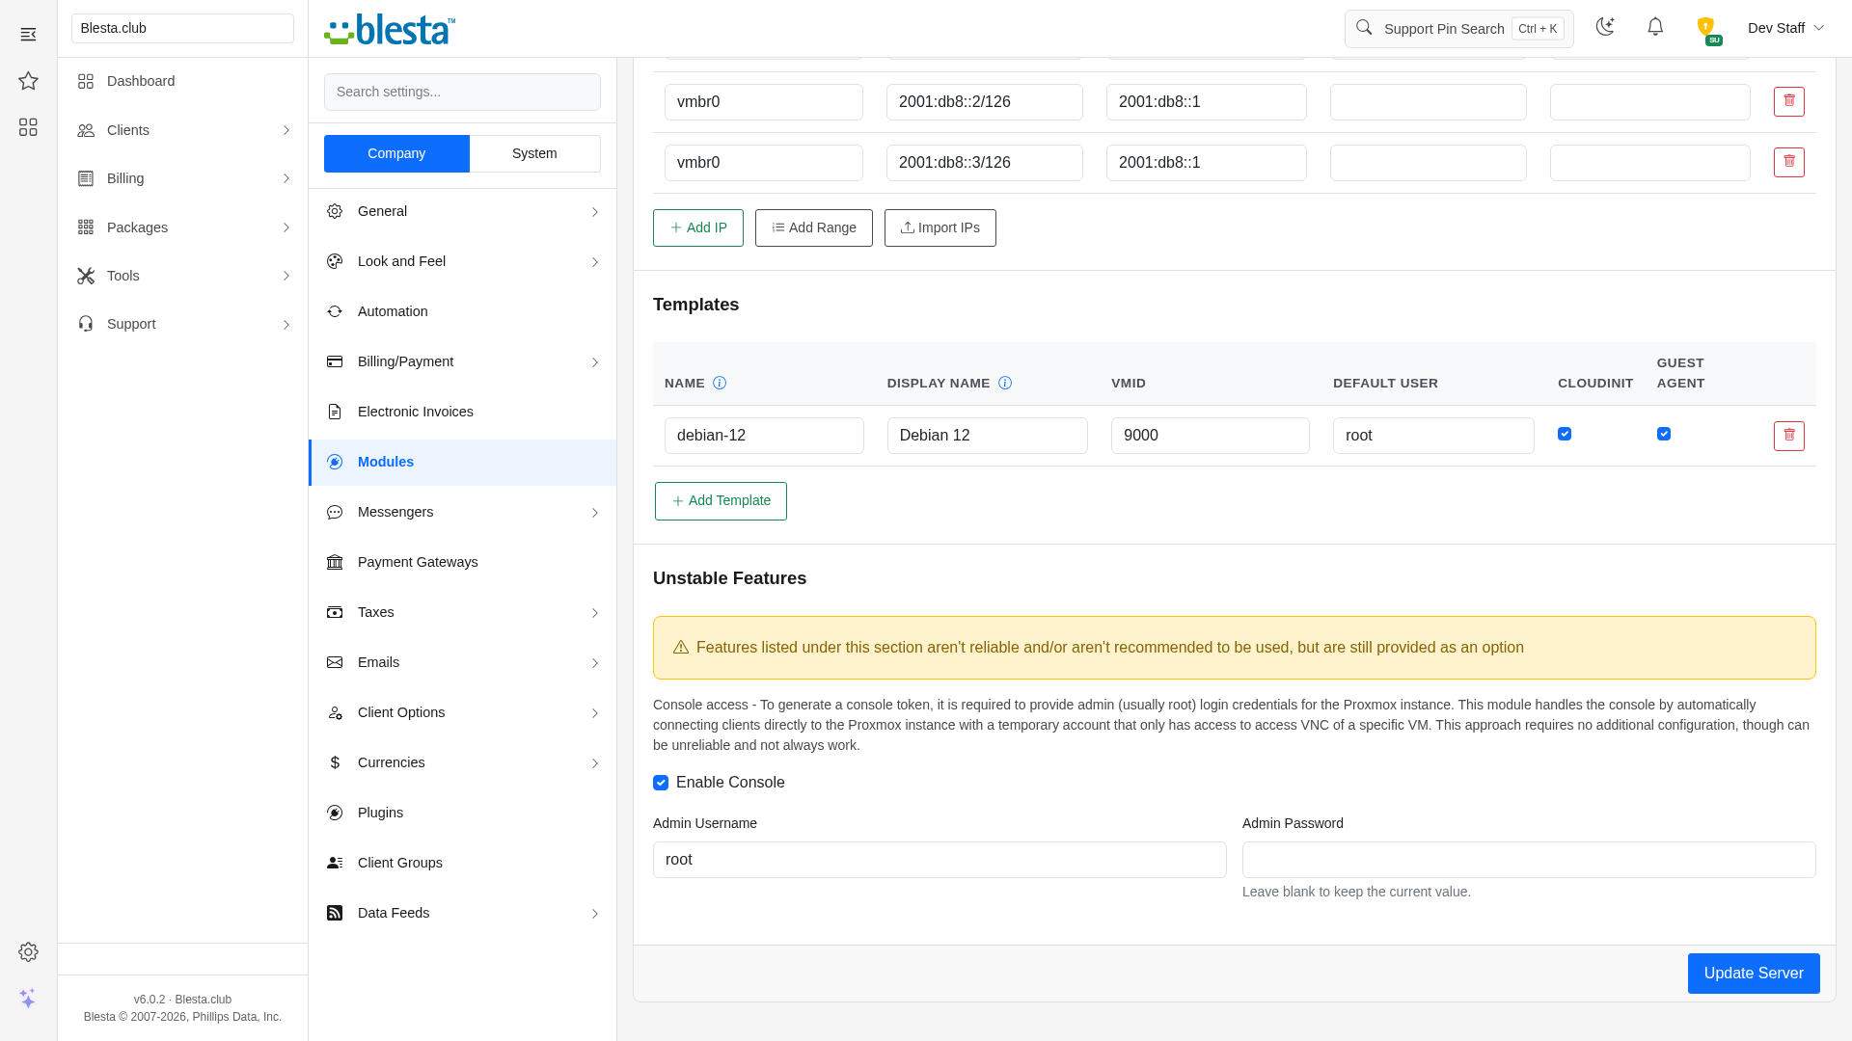Click the Admin Username field
Screen dimensions: 1852x1041
[940, 860]
